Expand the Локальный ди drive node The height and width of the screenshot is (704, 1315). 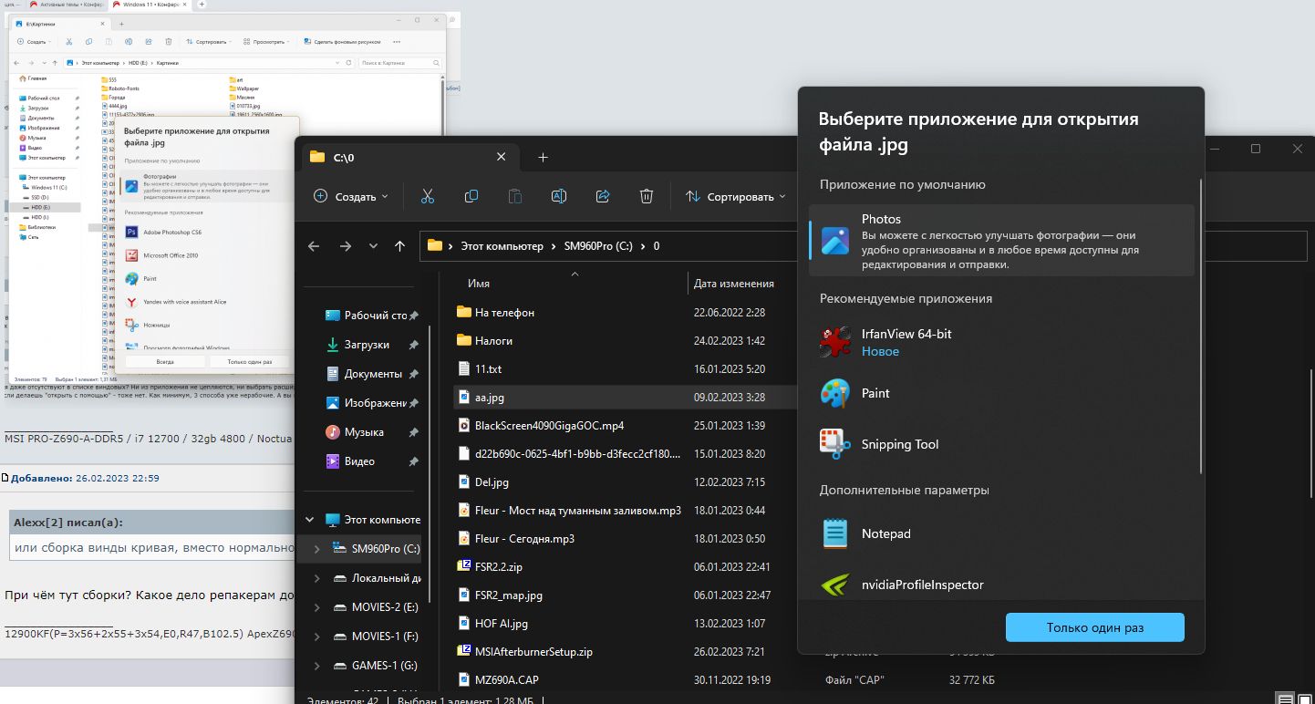click(x=316, y=578)
